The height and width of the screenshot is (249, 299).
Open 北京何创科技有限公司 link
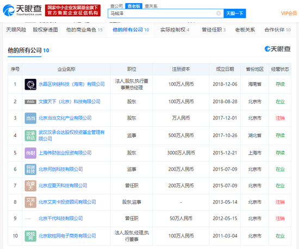click(61, 169)
